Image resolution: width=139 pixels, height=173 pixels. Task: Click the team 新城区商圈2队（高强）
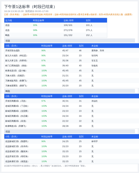(x=16, y=121)
